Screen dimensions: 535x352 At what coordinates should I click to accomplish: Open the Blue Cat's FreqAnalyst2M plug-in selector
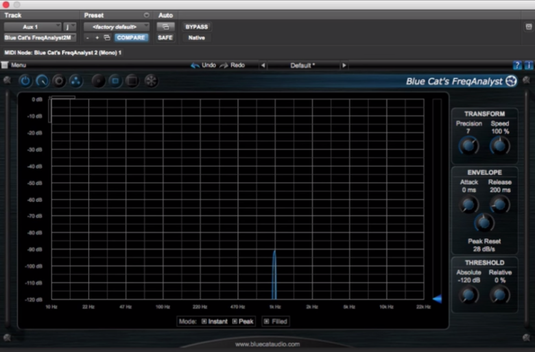coord(40,38)
